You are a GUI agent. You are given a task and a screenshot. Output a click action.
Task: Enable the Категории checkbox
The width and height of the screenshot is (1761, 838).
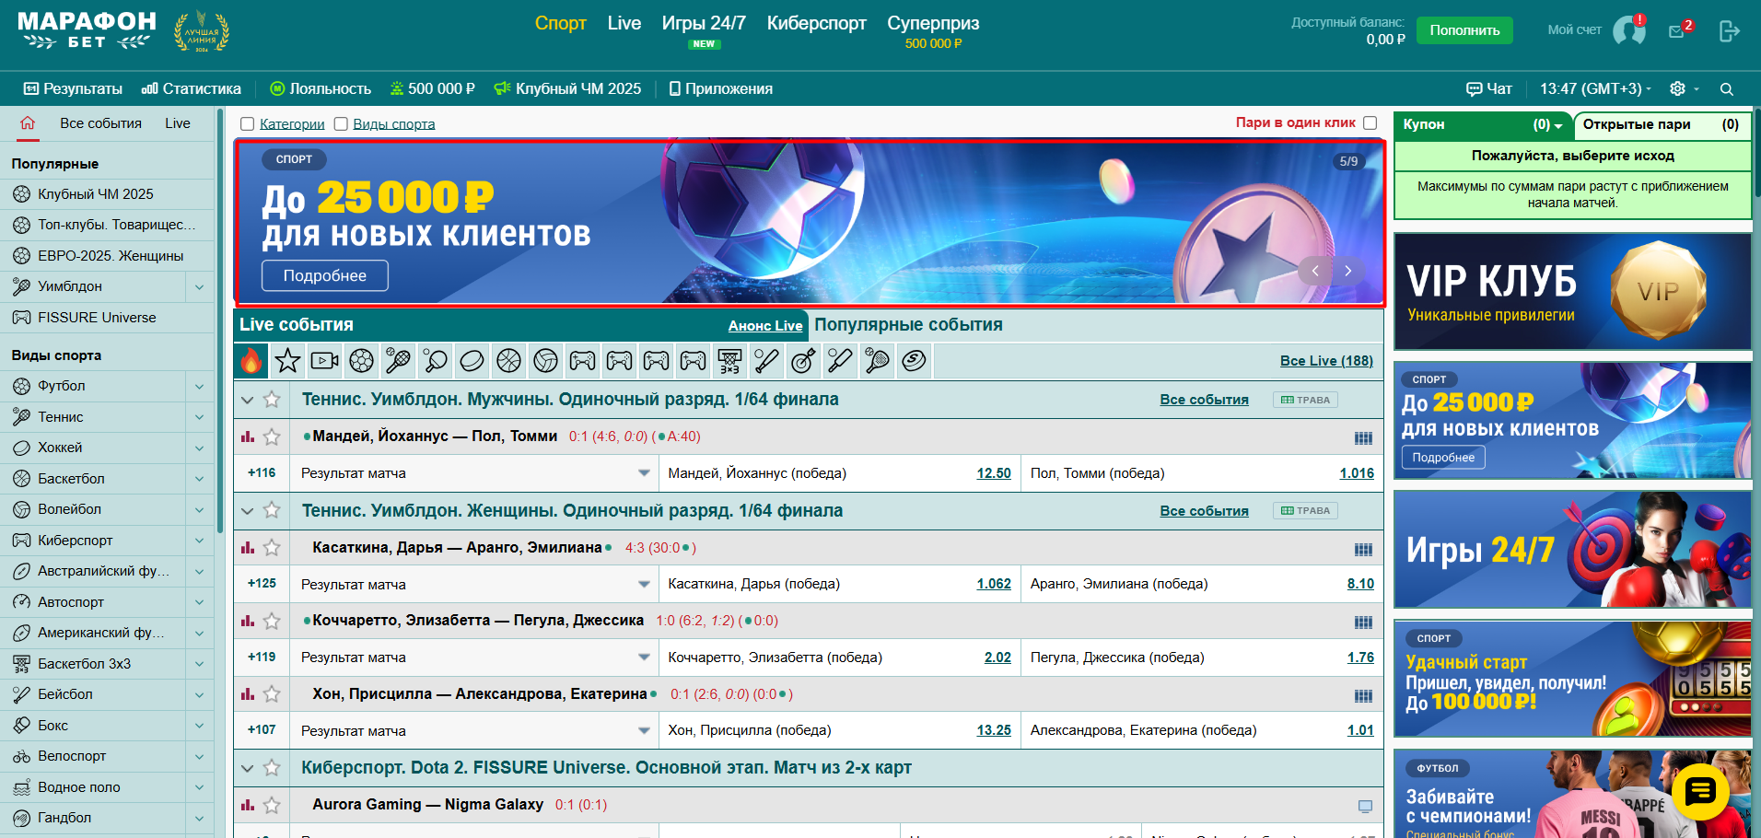click(x=247, y=124)
